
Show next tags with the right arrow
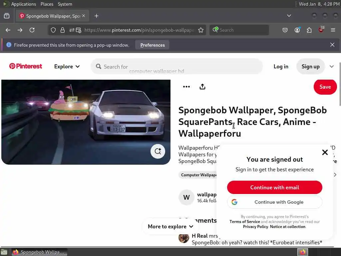(x=335, y=175)
